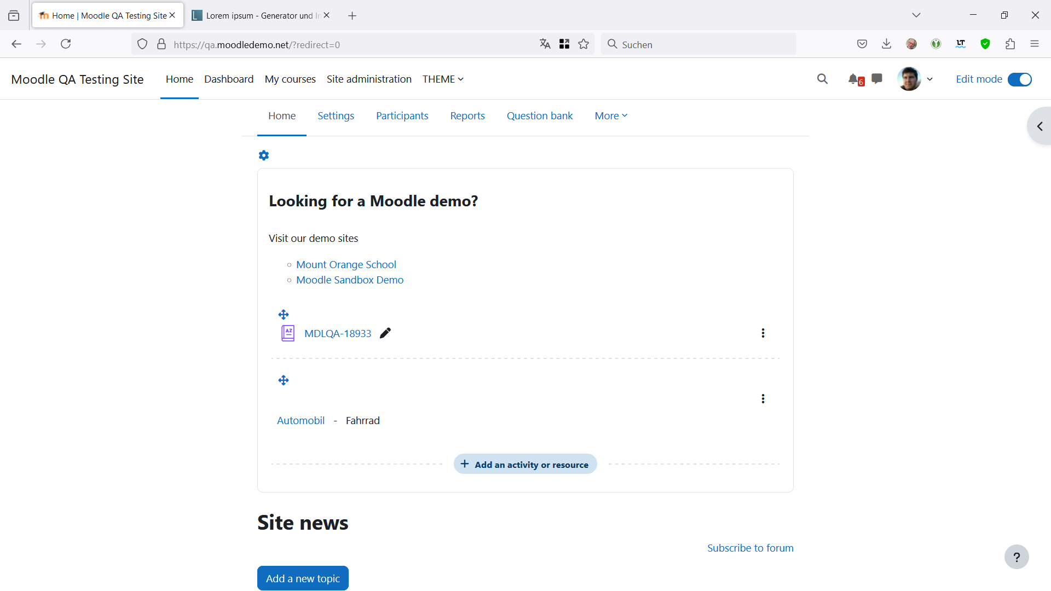The image size is (1051, 591).
Task: Open the browser Downloads icon
Action: (x=887, y=44)
